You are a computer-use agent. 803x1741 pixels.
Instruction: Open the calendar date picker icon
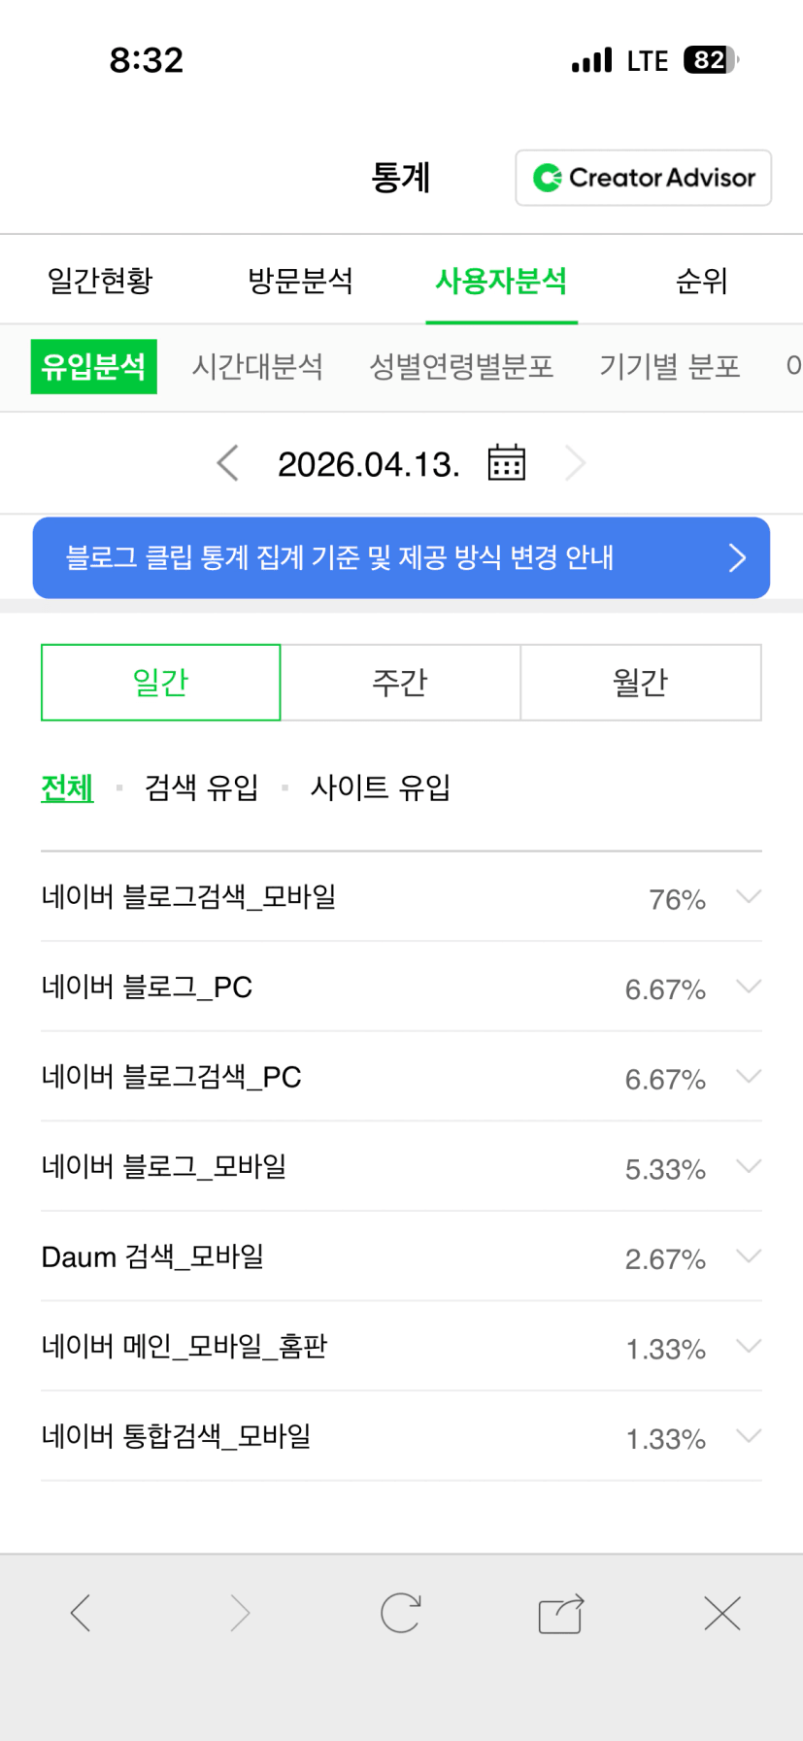coord(506,463)
